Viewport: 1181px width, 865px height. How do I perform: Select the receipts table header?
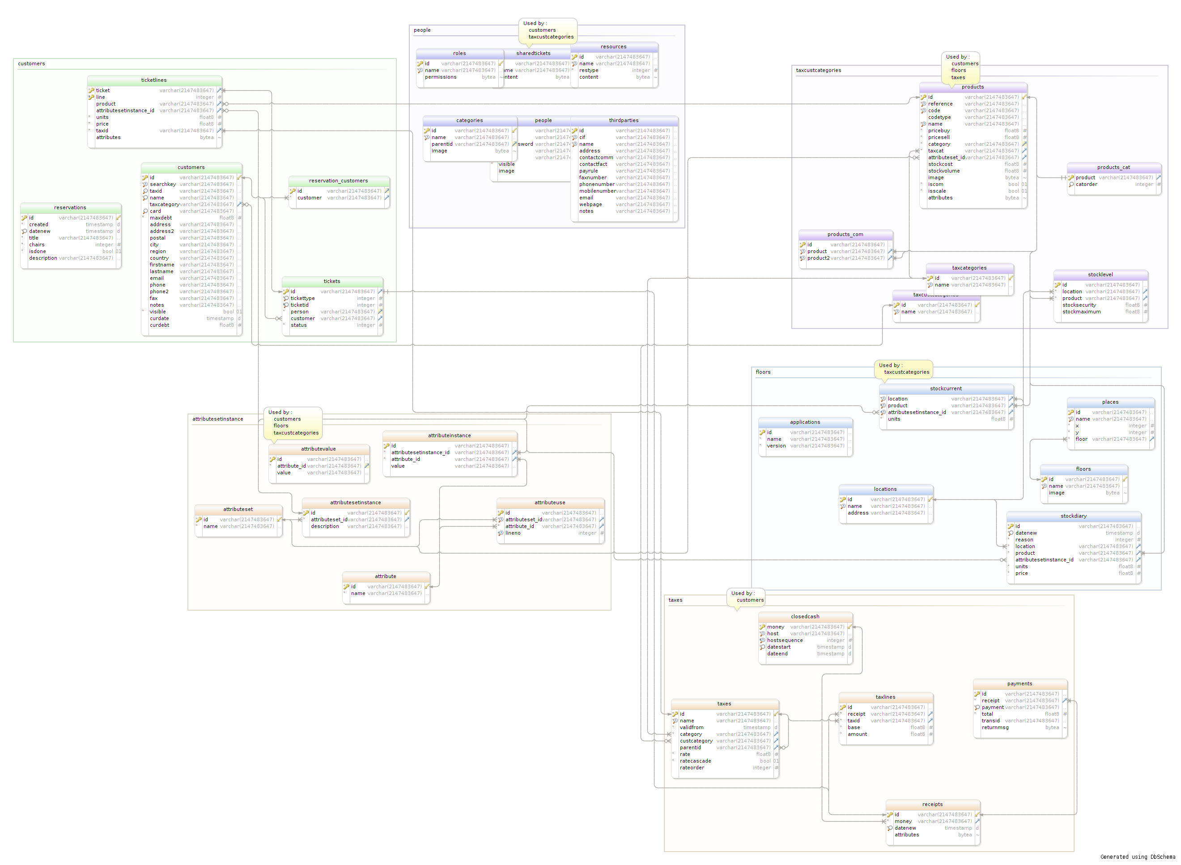(932, 805)
